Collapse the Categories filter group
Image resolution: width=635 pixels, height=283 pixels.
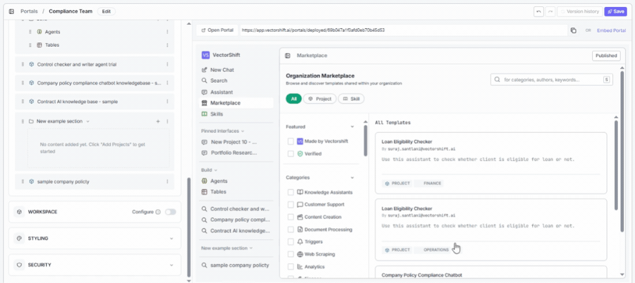click(x=352, y=177)
